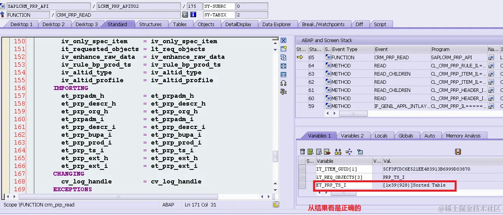
Task: Click the [1x39(928)]Sorted Table value
Action: click(414, 185)
